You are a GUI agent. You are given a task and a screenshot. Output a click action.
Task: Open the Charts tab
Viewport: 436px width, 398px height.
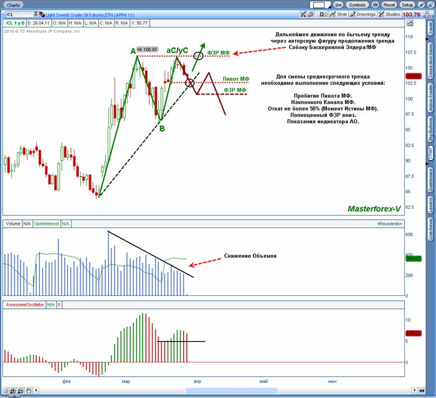coord(13,5)
